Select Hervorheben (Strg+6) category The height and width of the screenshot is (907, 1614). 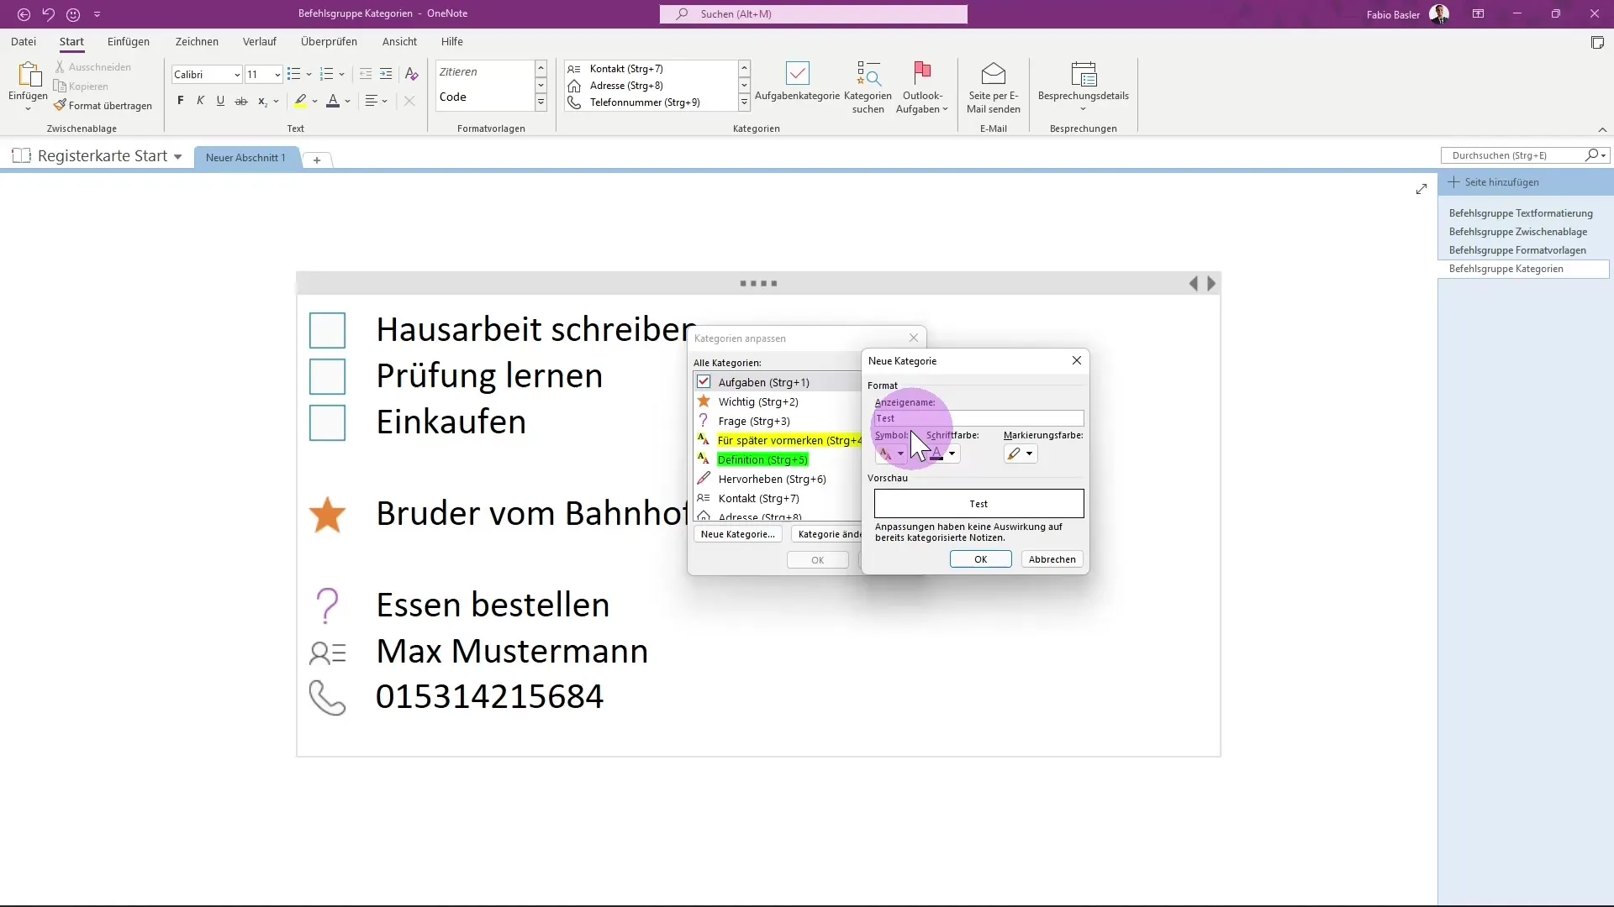pyautogui.click(x=778, y=479)
